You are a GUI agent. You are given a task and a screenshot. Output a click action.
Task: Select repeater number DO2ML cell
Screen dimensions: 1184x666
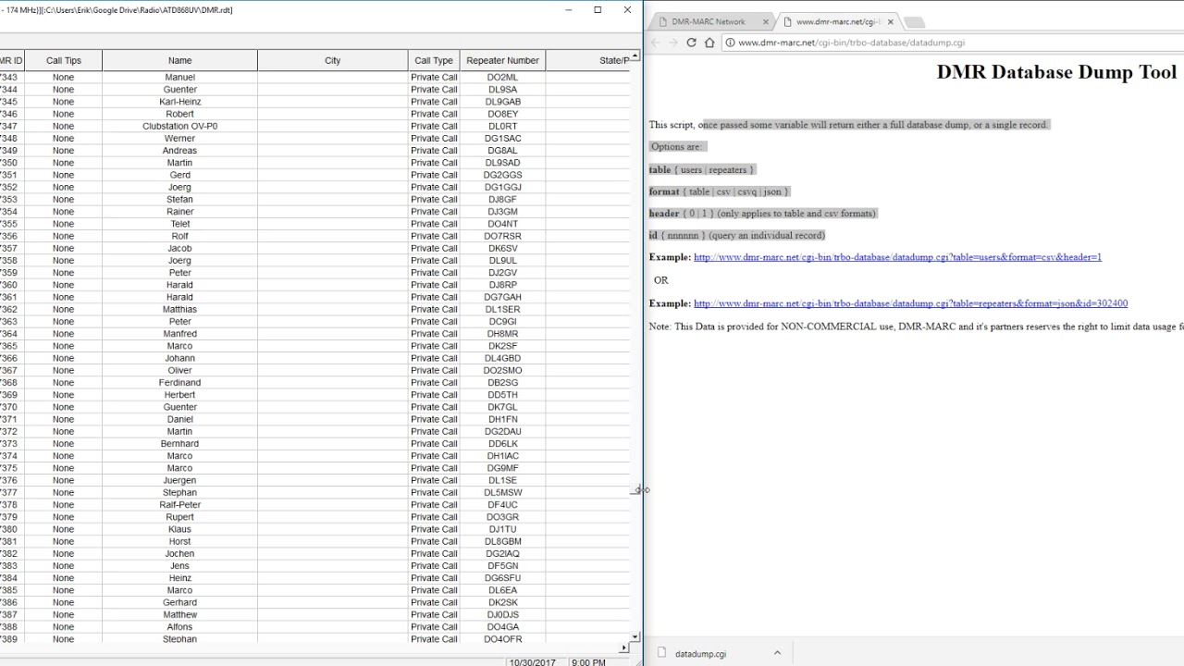(502, 78)
